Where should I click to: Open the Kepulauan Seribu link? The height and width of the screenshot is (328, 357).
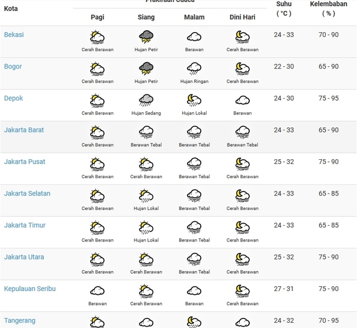(x=30, y=289)
